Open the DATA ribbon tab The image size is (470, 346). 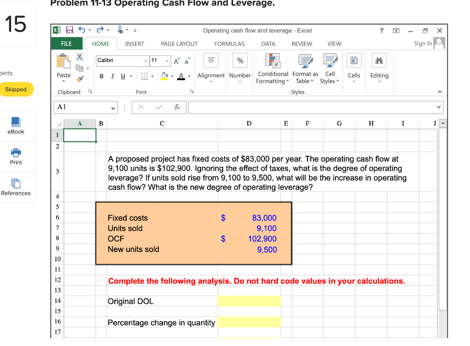(x=268, y=44)
